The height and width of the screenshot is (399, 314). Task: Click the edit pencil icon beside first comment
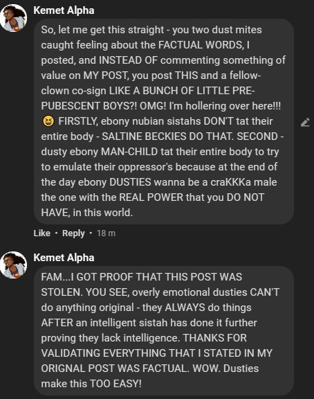(x=305, y=123)
